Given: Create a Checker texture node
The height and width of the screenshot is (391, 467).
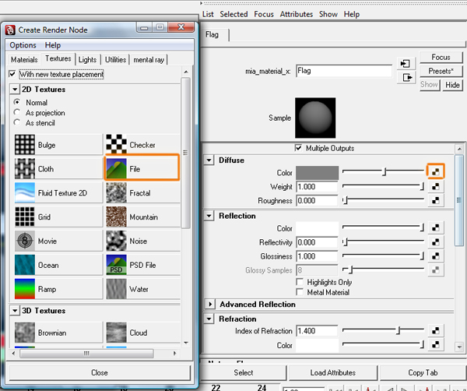Looking at the screenshot, I should (142, 145).
